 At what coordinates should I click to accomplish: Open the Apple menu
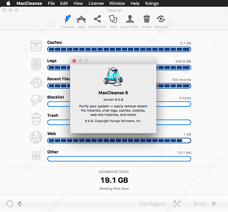8,3
